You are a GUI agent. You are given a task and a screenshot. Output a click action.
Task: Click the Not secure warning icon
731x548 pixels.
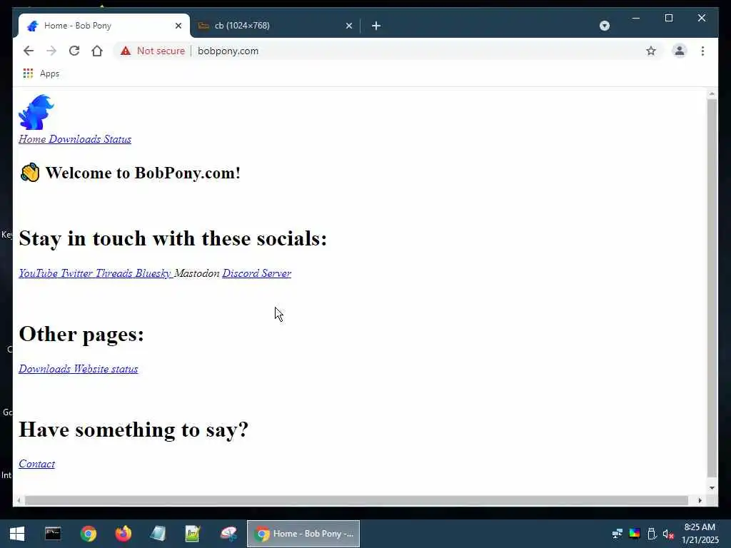(126, 51)
